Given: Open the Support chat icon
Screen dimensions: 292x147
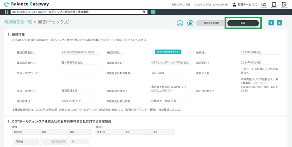Looking at the screenshot, I should (264, 5).
